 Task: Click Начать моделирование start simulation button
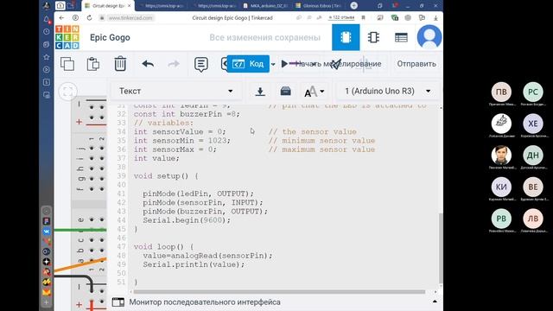[332, 64]
